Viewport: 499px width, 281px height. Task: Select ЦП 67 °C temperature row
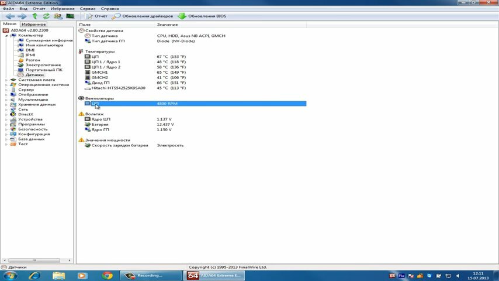click(x=192, y=56)
